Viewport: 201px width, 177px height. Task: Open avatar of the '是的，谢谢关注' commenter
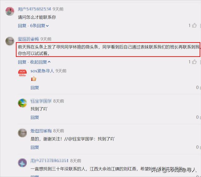pyautogui.click(x=22, y=133)
